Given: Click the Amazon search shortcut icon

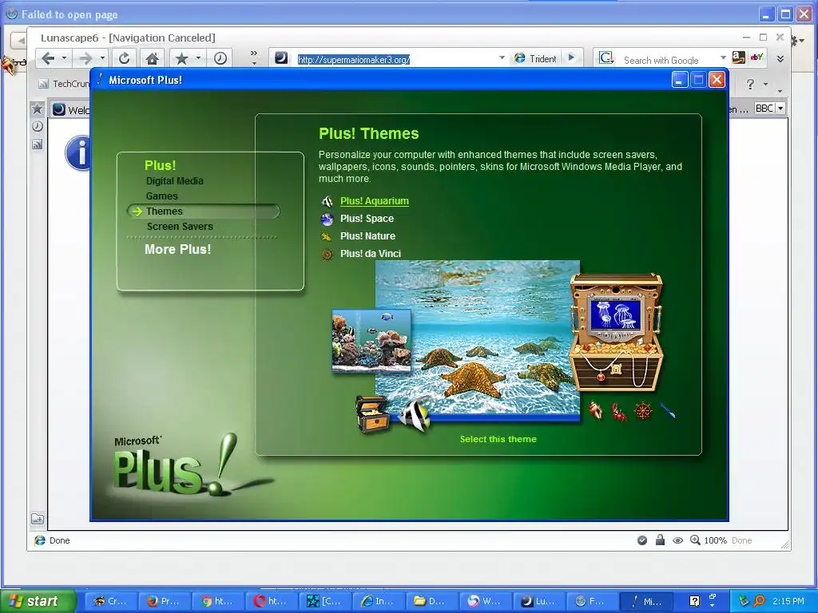Looking at the screenshot, I should pyautogui.click(x=738, y=57).
